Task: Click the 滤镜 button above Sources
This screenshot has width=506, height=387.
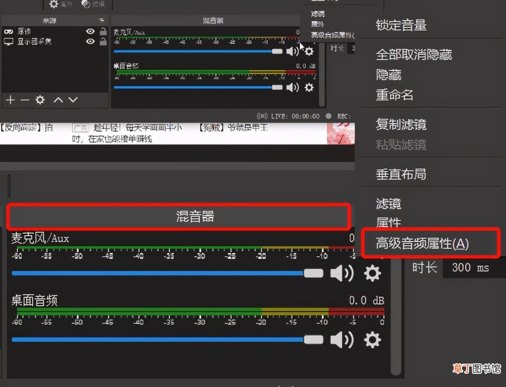Action: (x=93, y=4)
